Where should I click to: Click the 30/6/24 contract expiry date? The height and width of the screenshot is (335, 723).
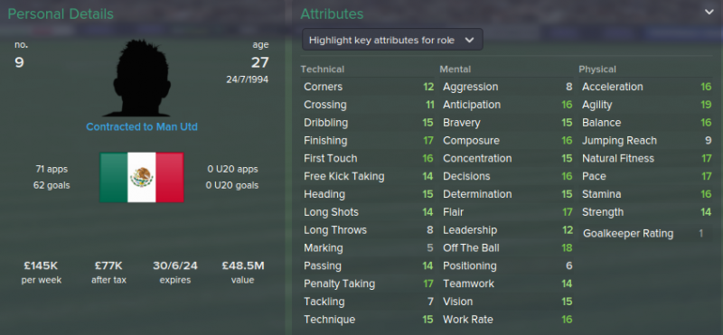(174, 265)
